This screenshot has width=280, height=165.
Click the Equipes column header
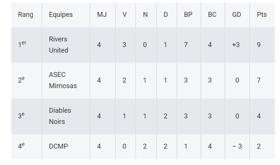pyautogui.click(x=61, y=15)
